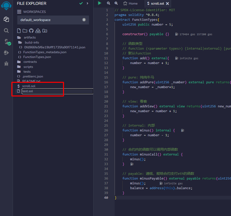Click the SPDX-License-Identifier comment line

145,10
